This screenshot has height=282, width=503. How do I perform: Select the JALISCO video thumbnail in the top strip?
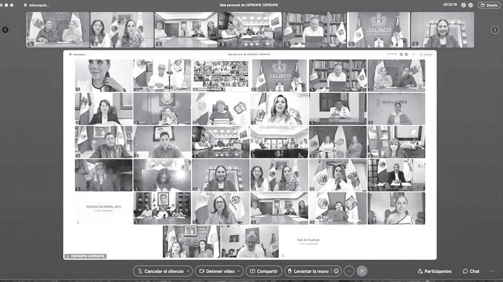coord(379,30)
